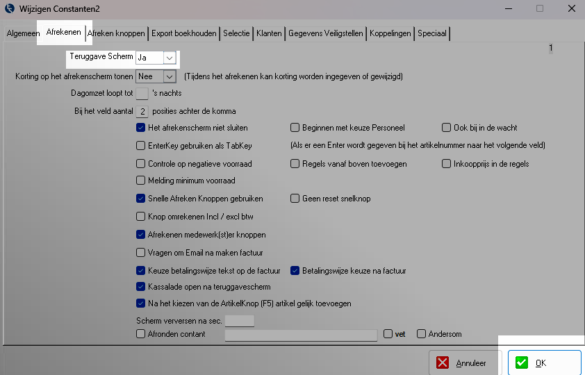Image resolution: width=585 pixels, height=375 pixels.
Task: Enable EnterKey gebruiken als TabKey
Action: point(141,146)
